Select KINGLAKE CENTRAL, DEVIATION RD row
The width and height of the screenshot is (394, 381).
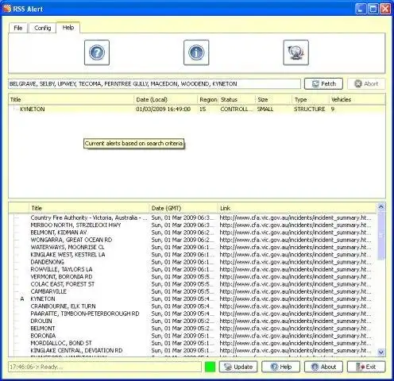click(x=192, y=351)
